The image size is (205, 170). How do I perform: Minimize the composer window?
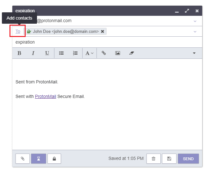click(x=177, y=12)
